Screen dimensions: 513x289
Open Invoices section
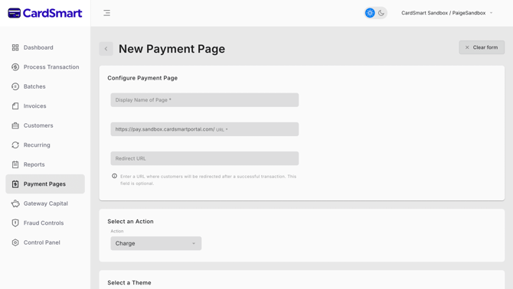click(x=34, y=106)
